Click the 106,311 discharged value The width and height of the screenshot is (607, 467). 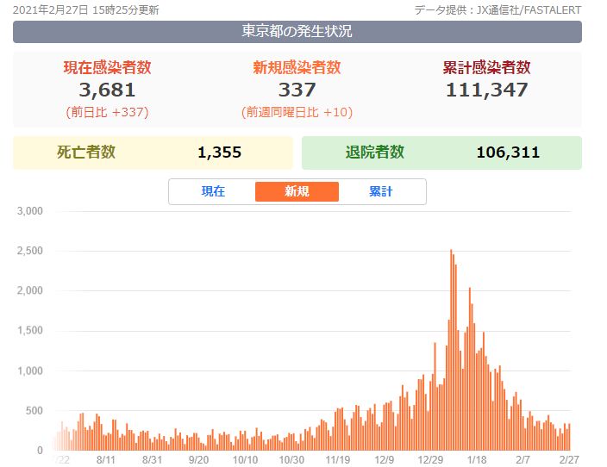tap(508, 153)
